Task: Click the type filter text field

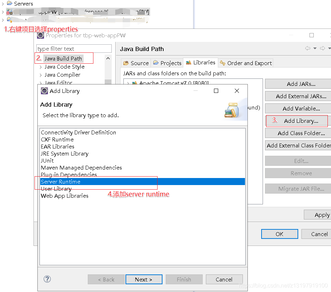Action: click(73, 49)
